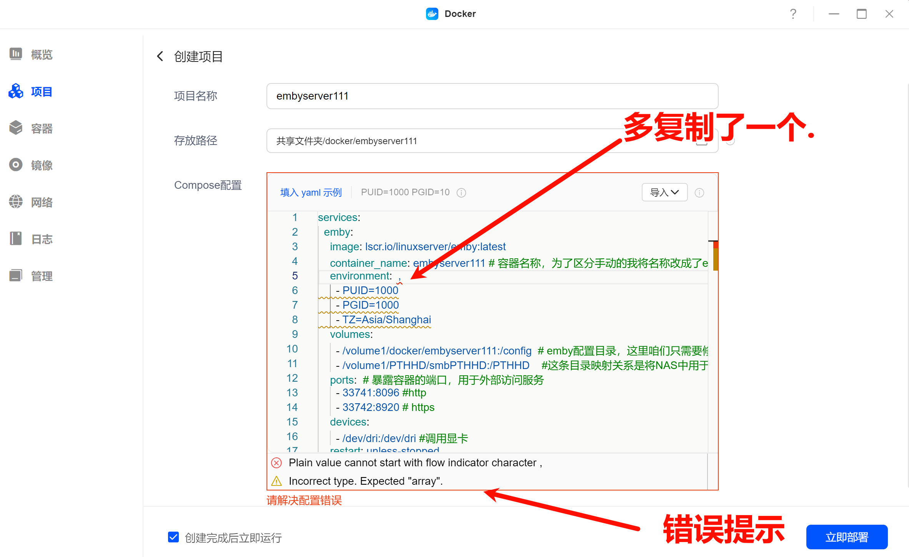
Task: Show info tooltip next to PUID=1000 PGID=10
Action: [461, 193]
